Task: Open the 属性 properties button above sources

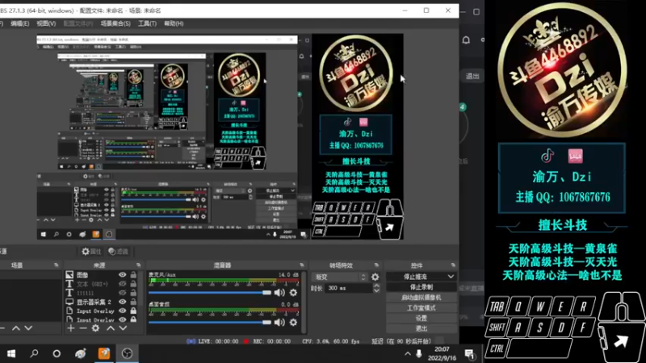Action: point(91,251)
